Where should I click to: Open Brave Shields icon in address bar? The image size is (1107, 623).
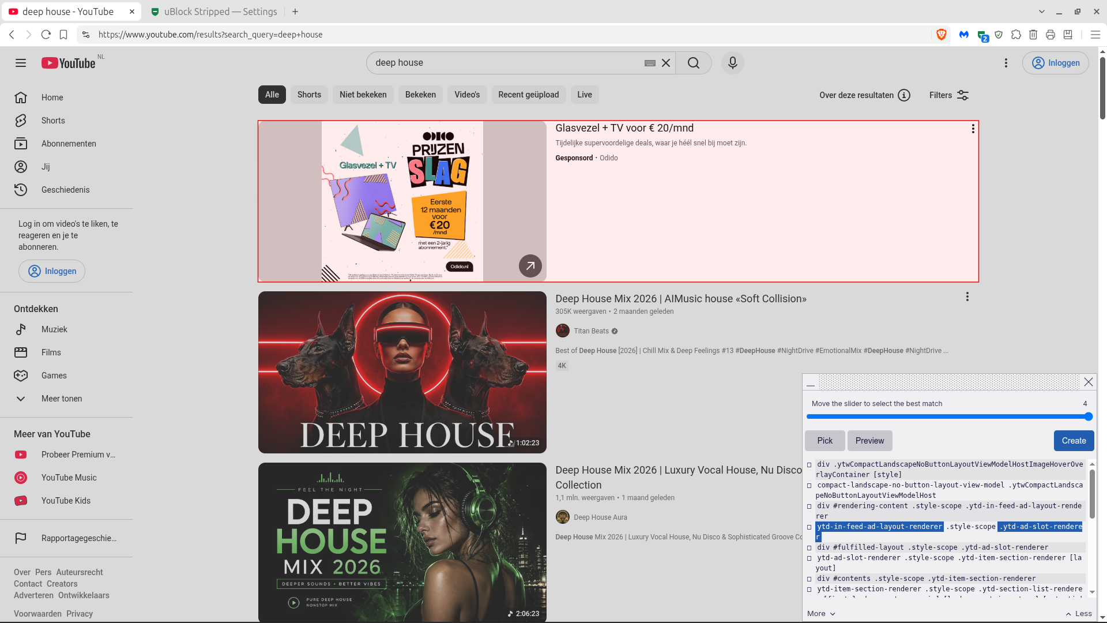942,35
